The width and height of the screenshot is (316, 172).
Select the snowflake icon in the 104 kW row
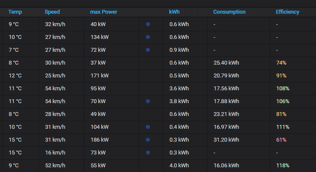point(148,127)
